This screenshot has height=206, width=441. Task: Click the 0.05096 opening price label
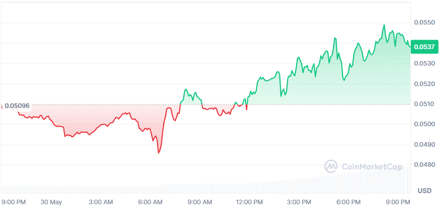click(x=17, y=106)
